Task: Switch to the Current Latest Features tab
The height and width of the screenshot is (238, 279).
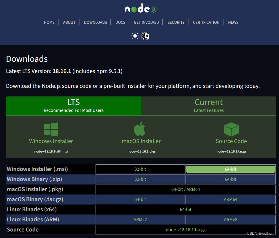Action: click(209, 106)
